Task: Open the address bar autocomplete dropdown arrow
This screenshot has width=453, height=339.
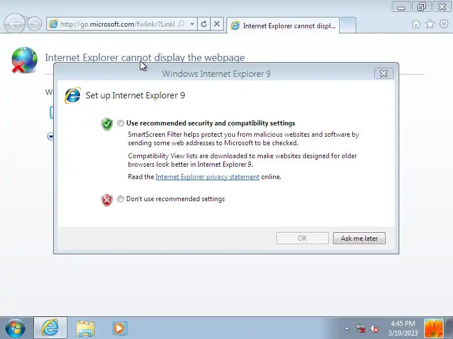Action: [x=192, y=24]
